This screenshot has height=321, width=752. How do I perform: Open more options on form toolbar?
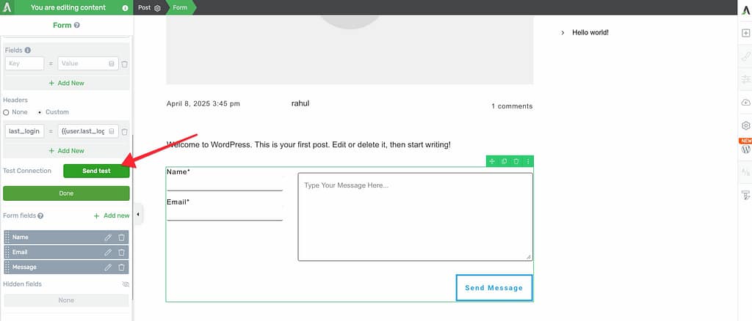click(x=527, y=161)
